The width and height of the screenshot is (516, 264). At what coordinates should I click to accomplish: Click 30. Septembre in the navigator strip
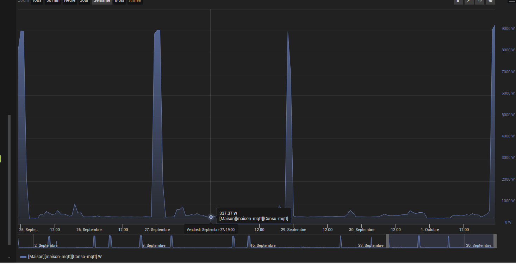[x=479, y=245]
